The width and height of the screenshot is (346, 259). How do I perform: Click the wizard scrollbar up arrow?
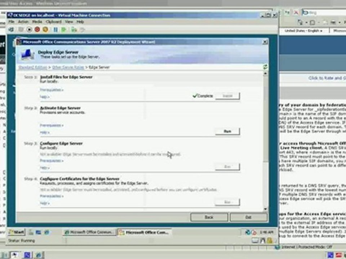point(266,73)
